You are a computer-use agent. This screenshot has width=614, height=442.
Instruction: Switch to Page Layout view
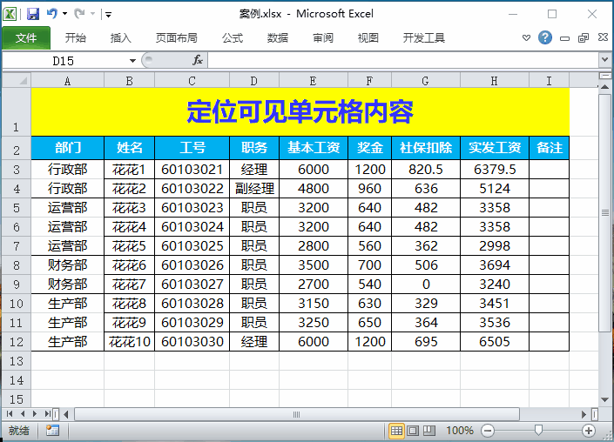click(x=414, y=431)
